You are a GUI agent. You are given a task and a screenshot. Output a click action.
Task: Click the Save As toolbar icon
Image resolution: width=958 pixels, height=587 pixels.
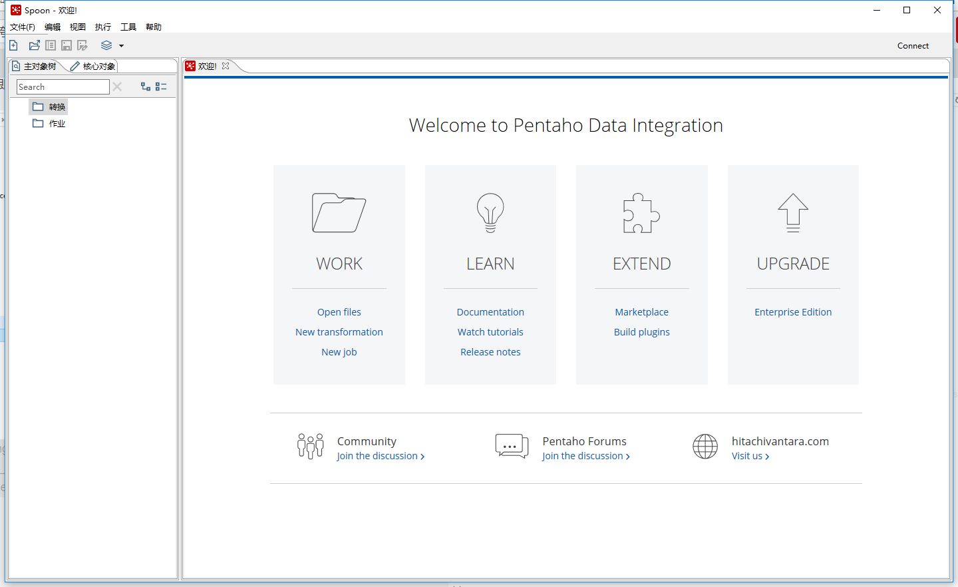(x=82, y=45)
